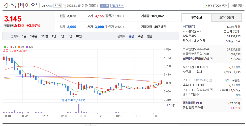Select the 3년 line chart period

tap(62, 36)
